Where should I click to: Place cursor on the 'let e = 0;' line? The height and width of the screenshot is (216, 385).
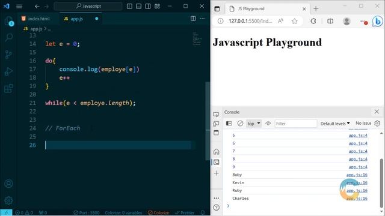click(x=63, y=44)
